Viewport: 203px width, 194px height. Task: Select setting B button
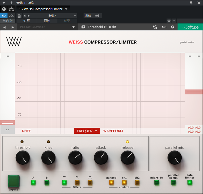tap(47, 182)
